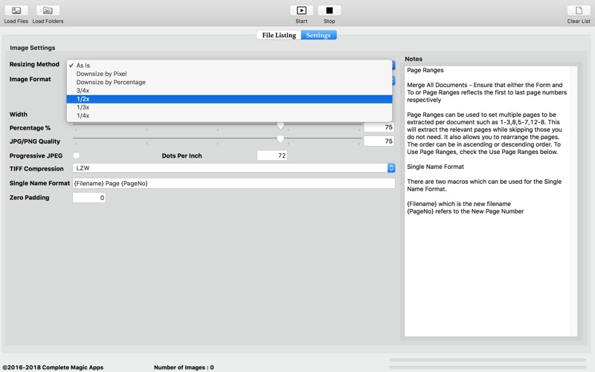The width and height of the screenshot is (595, 372).
Task: Click the TIFF Compression label
Action: (x=36, y=169)
